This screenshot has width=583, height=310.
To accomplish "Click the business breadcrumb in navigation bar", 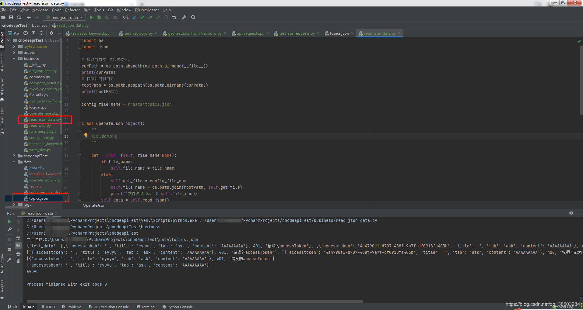I will (x=40, y=26).
